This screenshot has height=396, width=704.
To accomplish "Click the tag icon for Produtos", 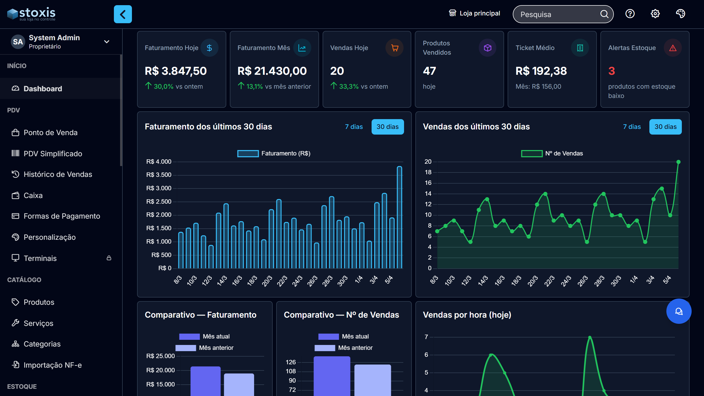I will pyautogui.click(x=15, y=302).
